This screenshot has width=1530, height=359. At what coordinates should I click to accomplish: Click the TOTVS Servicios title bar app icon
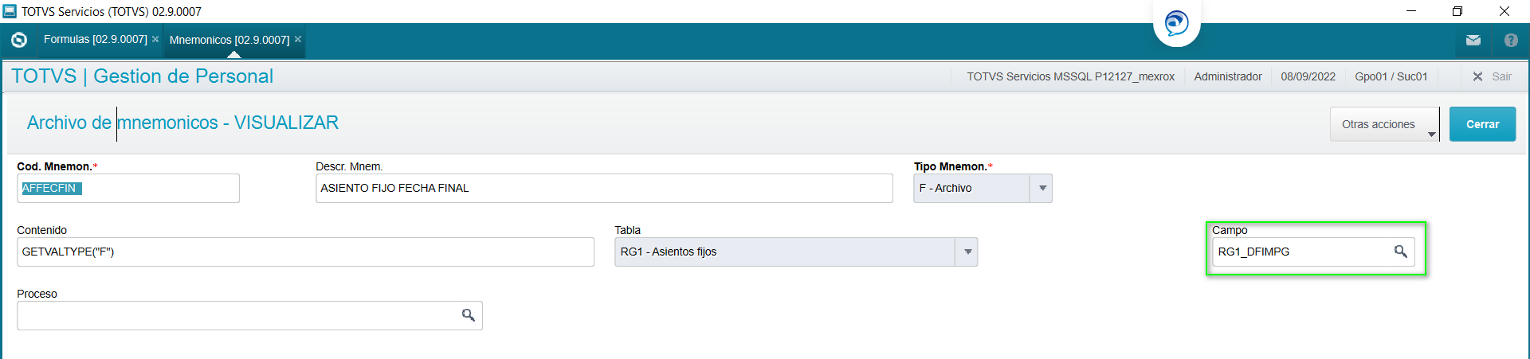[10, 11]
